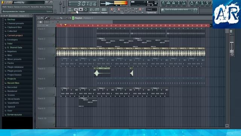Select the playlist Playback speaker tool
The height and width of the screenshot is (136, 241).
(70, 18)
